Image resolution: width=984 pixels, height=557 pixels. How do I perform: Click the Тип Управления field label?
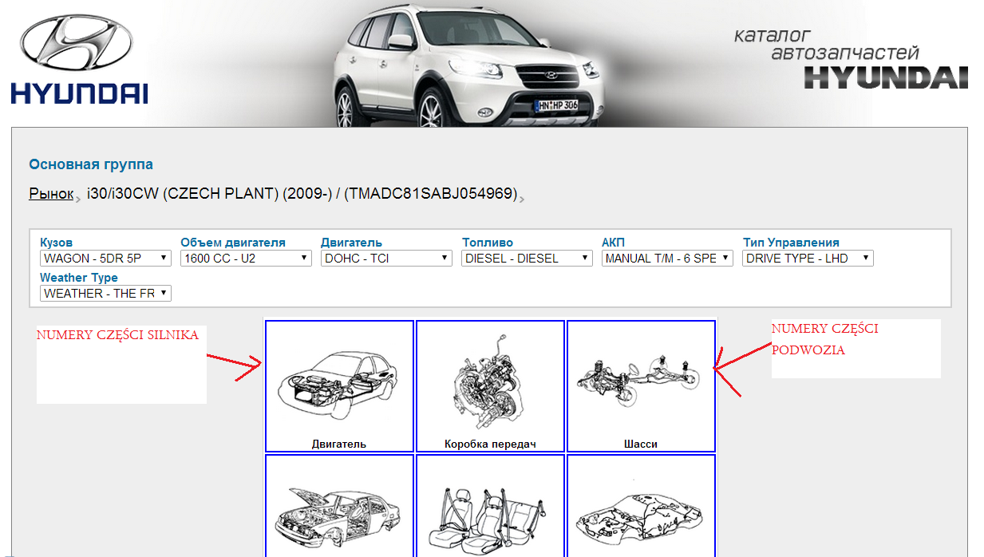(x=791, y=243)
